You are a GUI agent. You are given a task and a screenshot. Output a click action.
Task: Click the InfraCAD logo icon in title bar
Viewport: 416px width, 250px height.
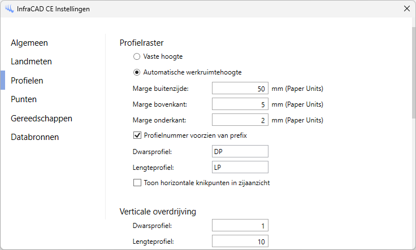[x=9, y=9]
